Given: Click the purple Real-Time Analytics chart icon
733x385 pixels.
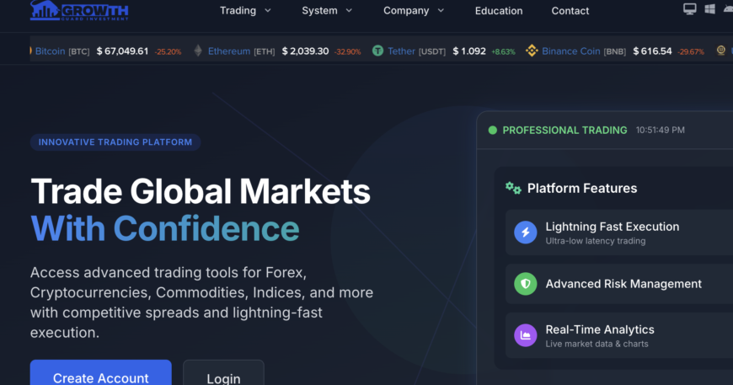Looking at the screenshot, I should 526,335.
